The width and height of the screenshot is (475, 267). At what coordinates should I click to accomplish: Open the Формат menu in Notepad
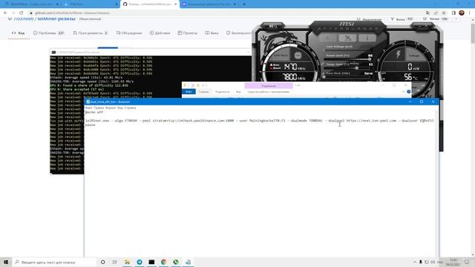[111, 108]
